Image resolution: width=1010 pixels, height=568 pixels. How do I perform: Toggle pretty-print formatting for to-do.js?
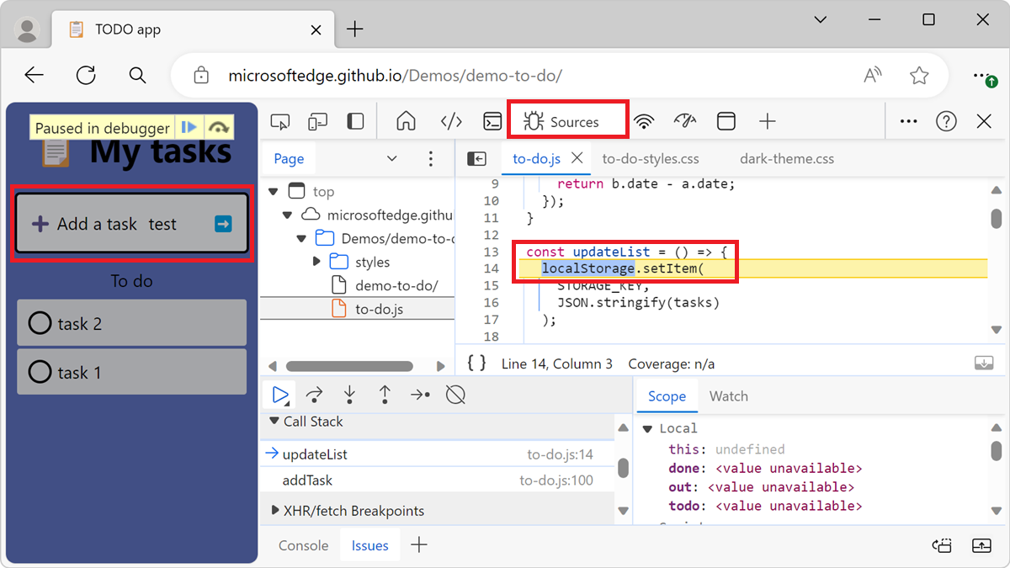click(476, 363)
